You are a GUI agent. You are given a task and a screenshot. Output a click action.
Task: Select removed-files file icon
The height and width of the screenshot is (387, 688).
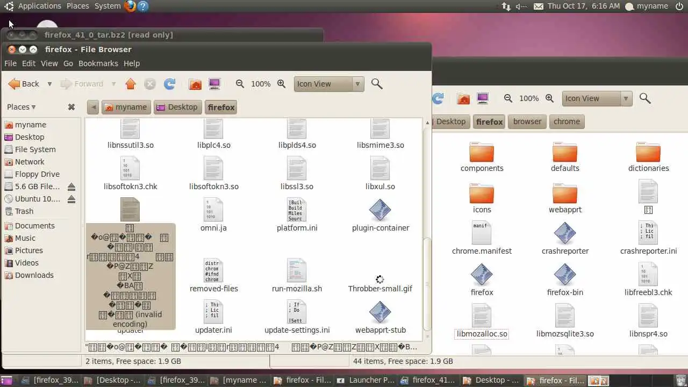pos(213,271)
